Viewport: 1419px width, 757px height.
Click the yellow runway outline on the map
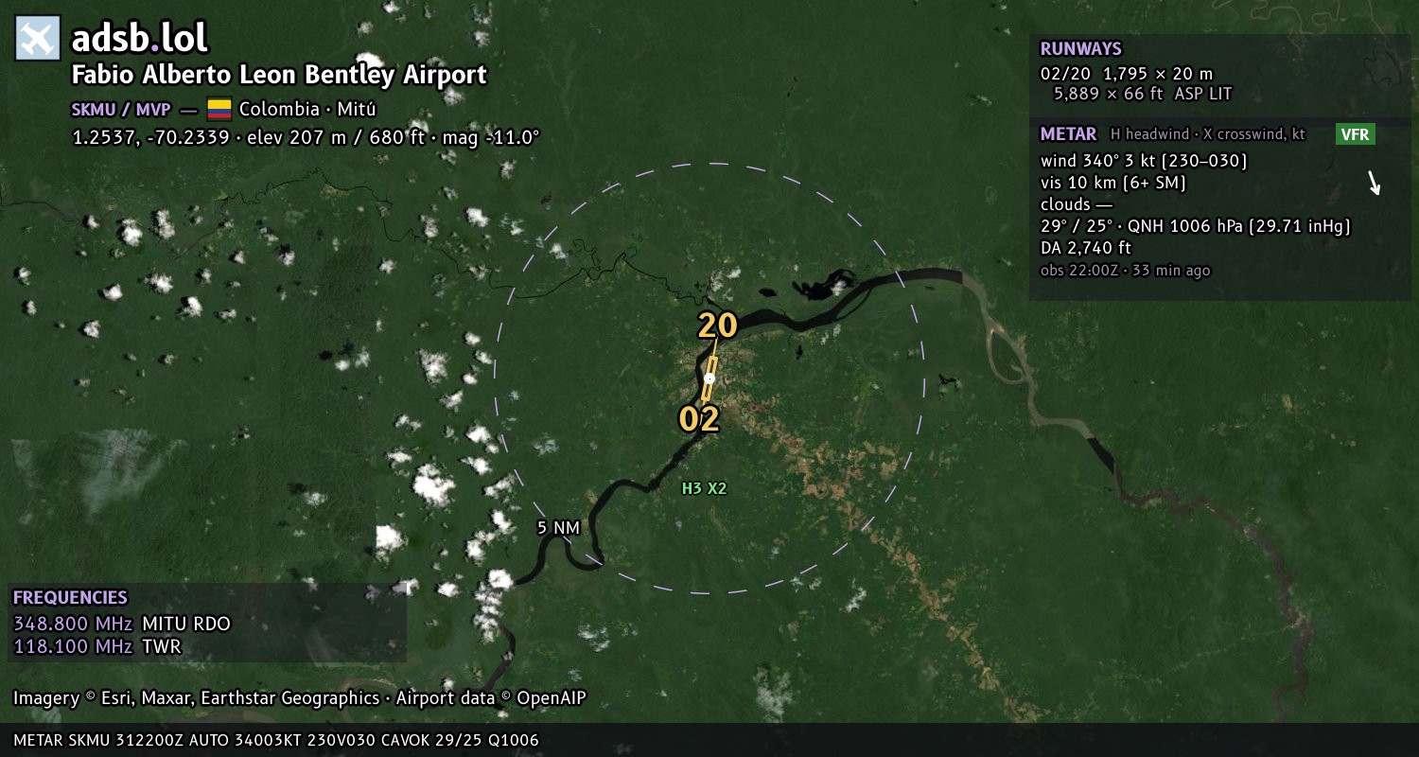click(709, 378)
